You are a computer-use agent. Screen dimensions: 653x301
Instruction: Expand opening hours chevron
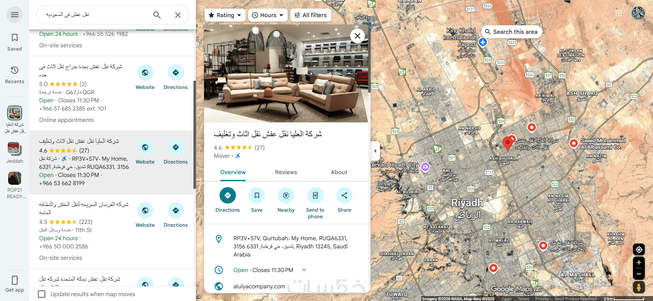coord(304,270)
